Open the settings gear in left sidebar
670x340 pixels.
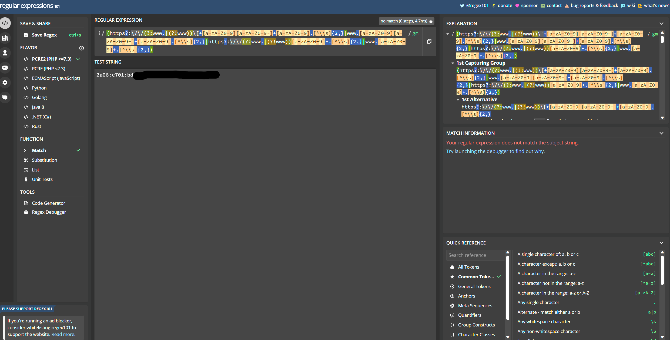(5, 82)
